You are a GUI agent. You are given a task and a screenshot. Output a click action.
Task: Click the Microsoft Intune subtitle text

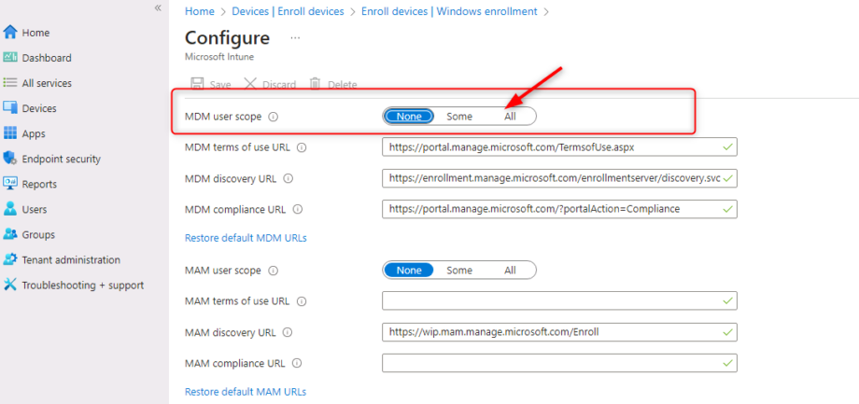[x=219, y=56]
